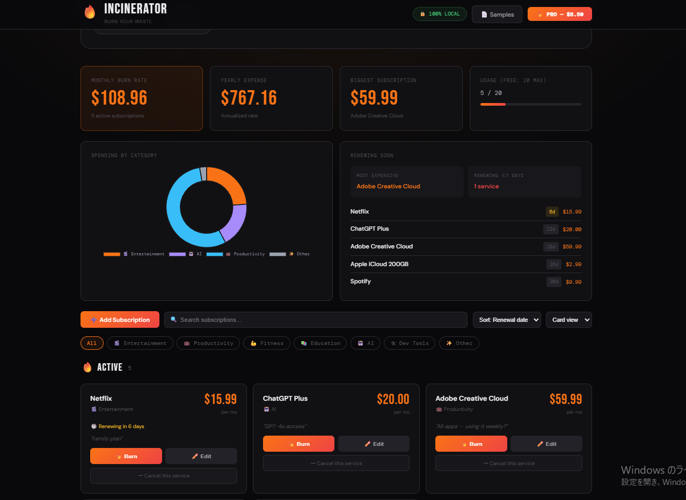Screen dimensions: 686x500
Task: Cancel the Adobe Creative Cloud service
Action: tap(509, 463)
